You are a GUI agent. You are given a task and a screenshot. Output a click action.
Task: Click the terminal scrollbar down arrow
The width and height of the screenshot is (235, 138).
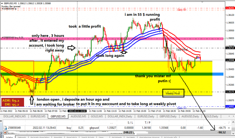(x=233, y=133)
